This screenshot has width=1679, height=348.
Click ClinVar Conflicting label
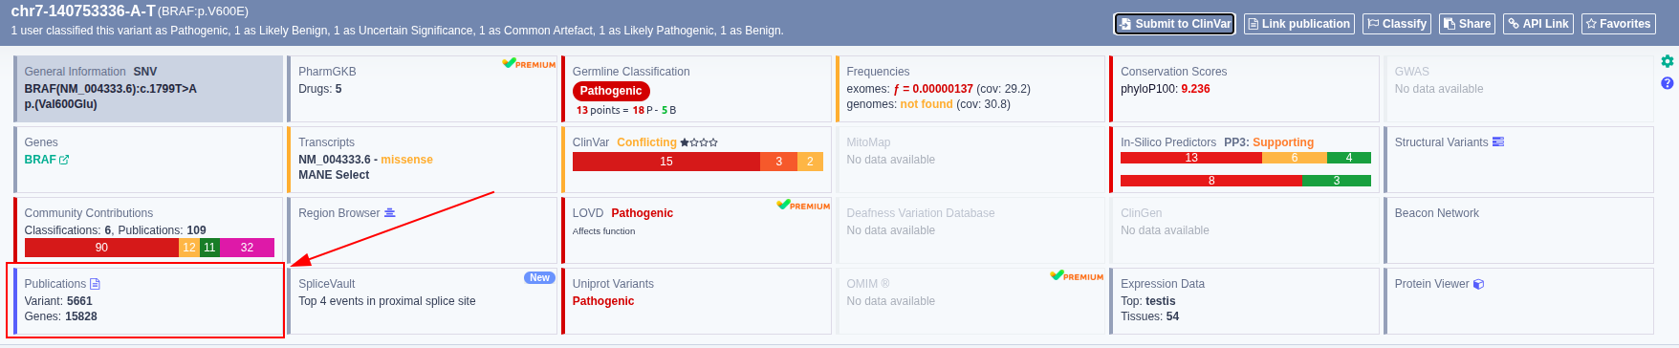[x=646, y=142]
